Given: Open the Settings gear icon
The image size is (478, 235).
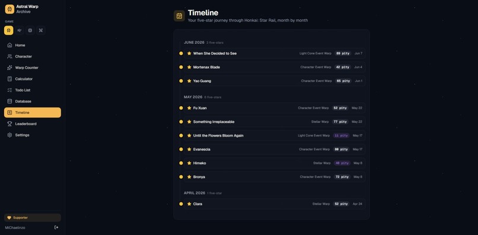Looking at the screenshot, I should pos(9,135).
